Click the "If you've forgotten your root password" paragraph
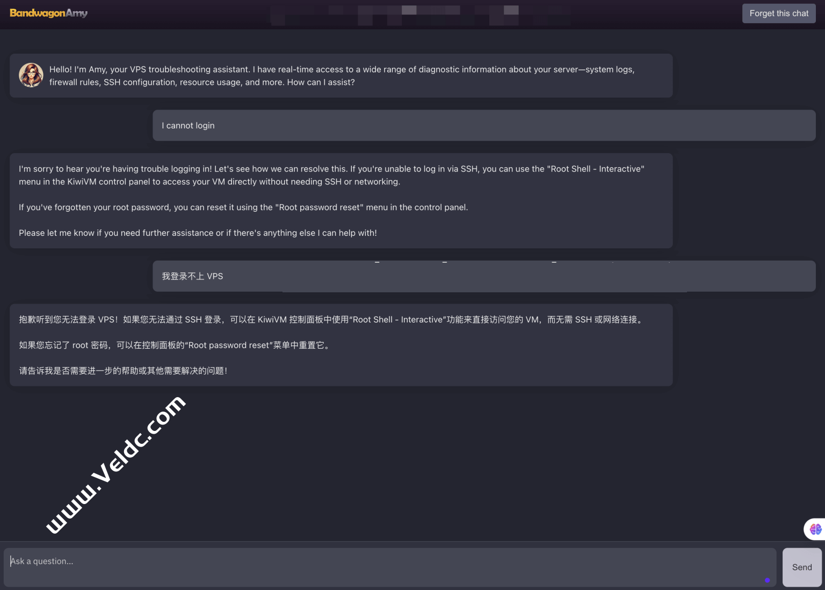825x590 pixels. [243, 207]
